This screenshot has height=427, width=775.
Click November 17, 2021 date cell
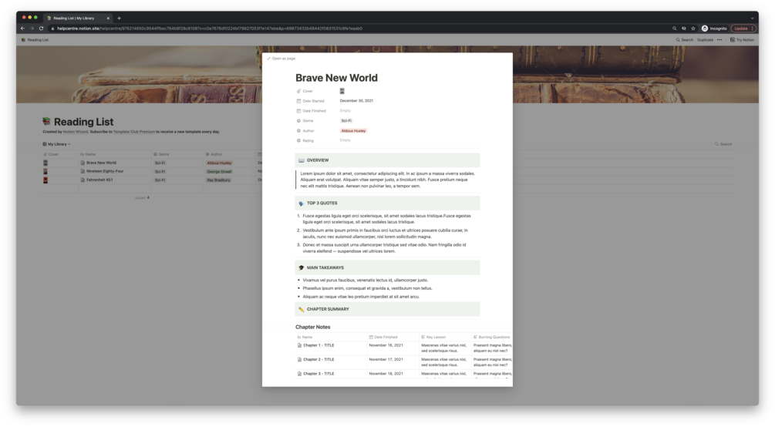(386, 359)
